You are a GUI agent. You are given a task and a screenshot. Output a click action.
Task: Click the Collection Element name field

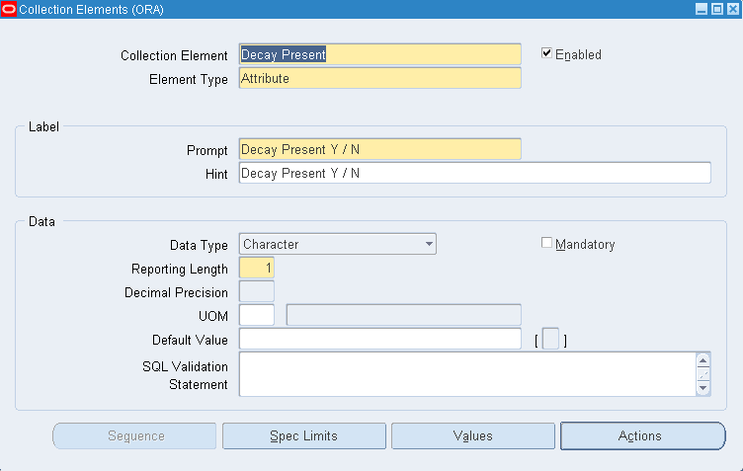tap(379, 55)
